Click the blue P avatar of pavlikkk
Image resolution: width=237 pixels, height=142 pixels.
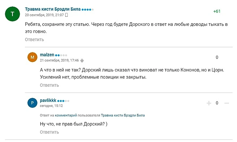32,103
